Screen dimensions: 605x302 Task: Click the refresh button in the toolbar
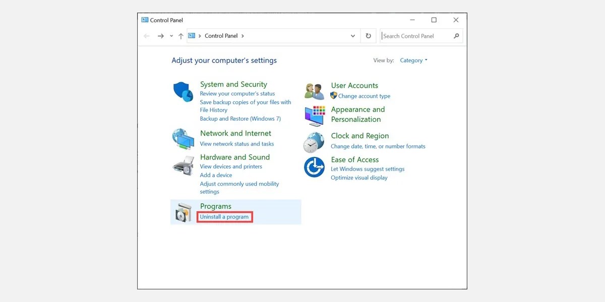click(368, 36)
